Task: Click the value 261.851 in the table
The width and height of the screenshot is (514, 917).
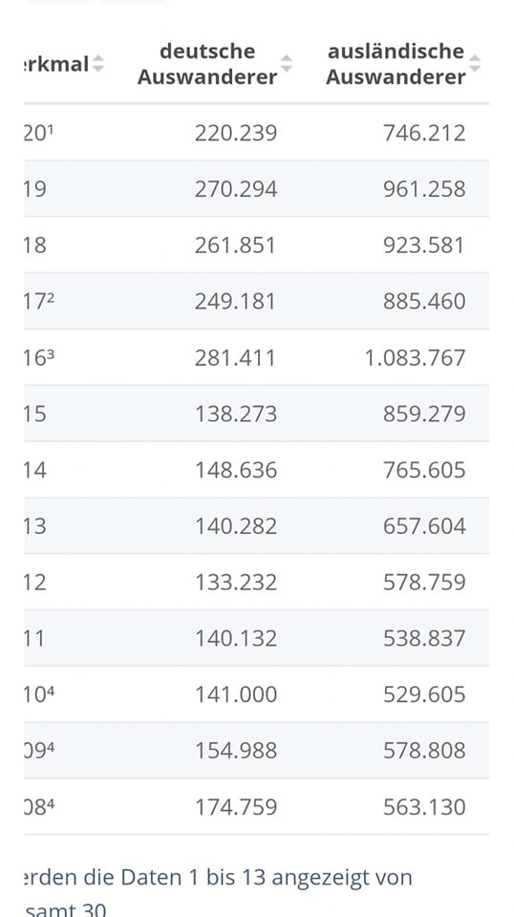Action: (235, 245)
